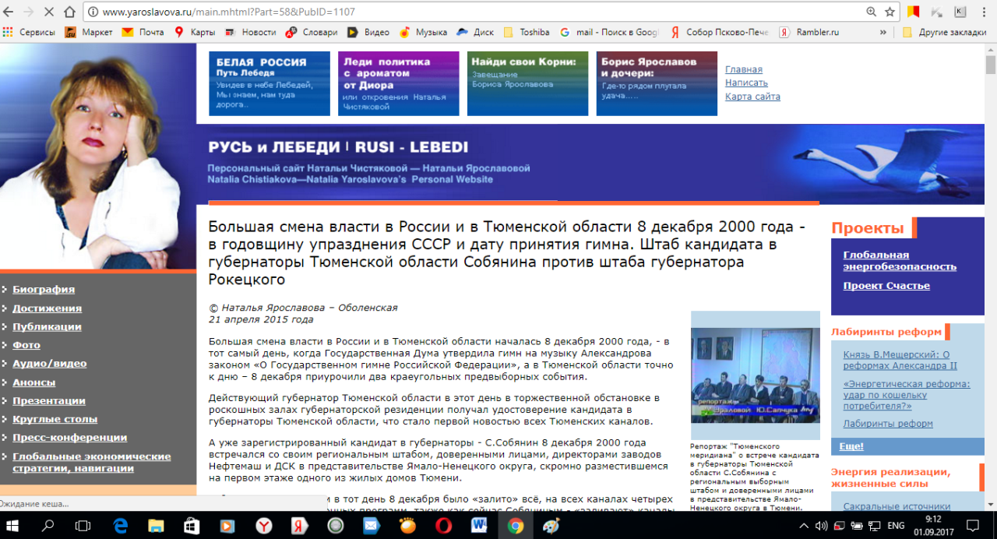Click the browser home icon

(x=70, y=12)
